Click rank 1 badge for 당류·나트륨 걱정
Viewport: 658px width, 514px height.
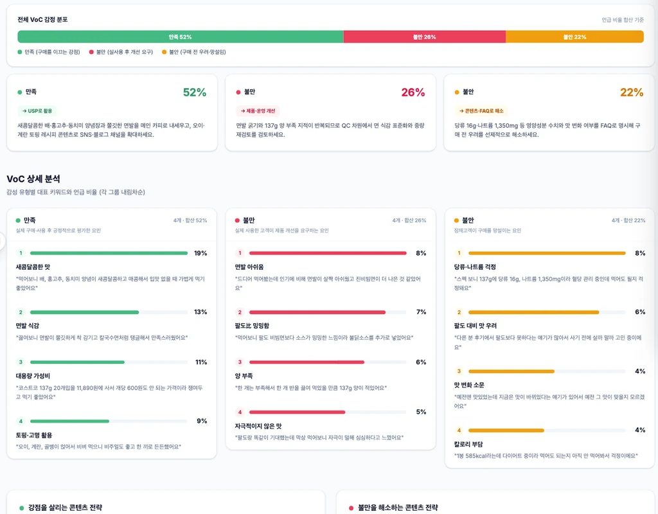tap(459, 253)
